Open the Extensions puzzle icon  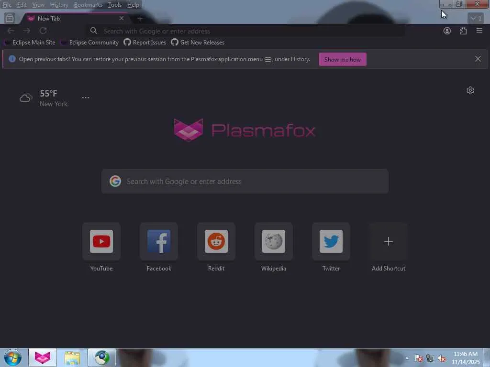[463, 31]
